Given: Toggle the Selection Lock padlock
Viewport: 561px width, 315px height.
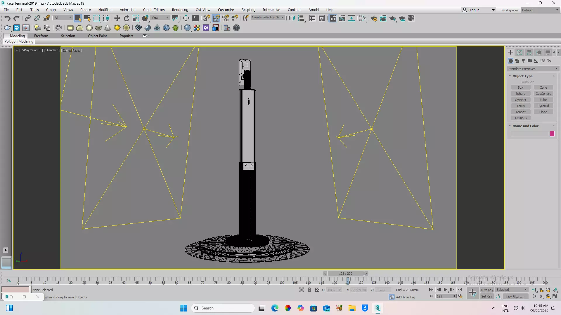Looking at the screenshot, I should tap(309, 290).
